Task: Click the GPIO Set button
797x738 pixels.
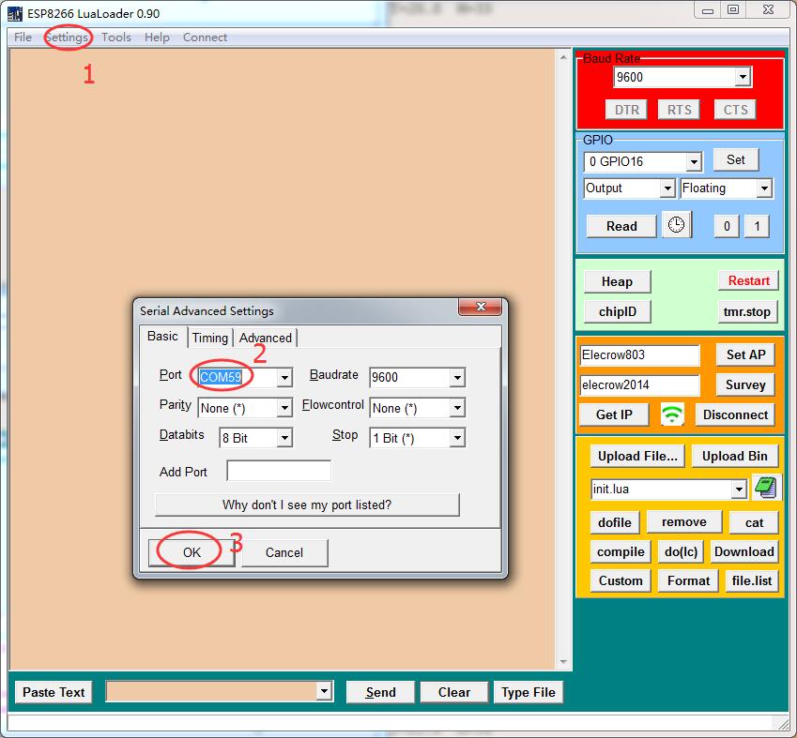Action: [x=735, y=159]
